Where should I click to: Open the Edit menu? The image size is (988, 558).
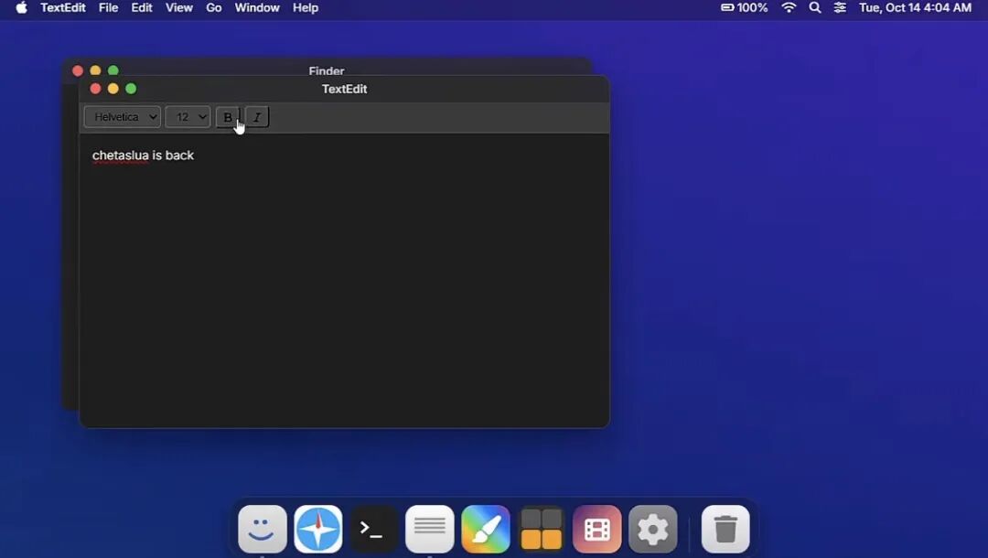142,8
